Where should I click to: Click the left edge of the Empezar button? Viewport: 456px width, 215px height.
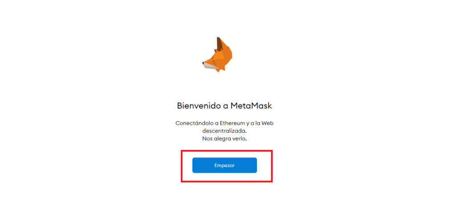[x=193, y=165]
